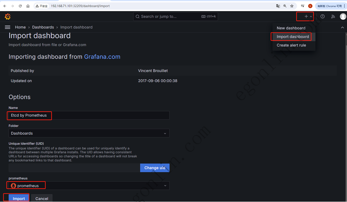
Task: Open the browser home page
Action: pyautogui.click(x=28, y=6)
